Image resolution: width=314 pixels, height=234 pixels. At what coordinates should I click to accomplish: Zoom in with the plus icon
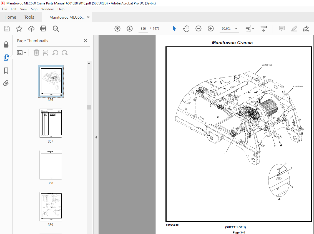pyautogui.click(x=210, y=29)
